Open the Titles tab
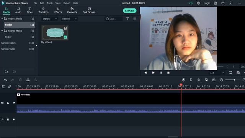245x138 pixels. (30, 10)
